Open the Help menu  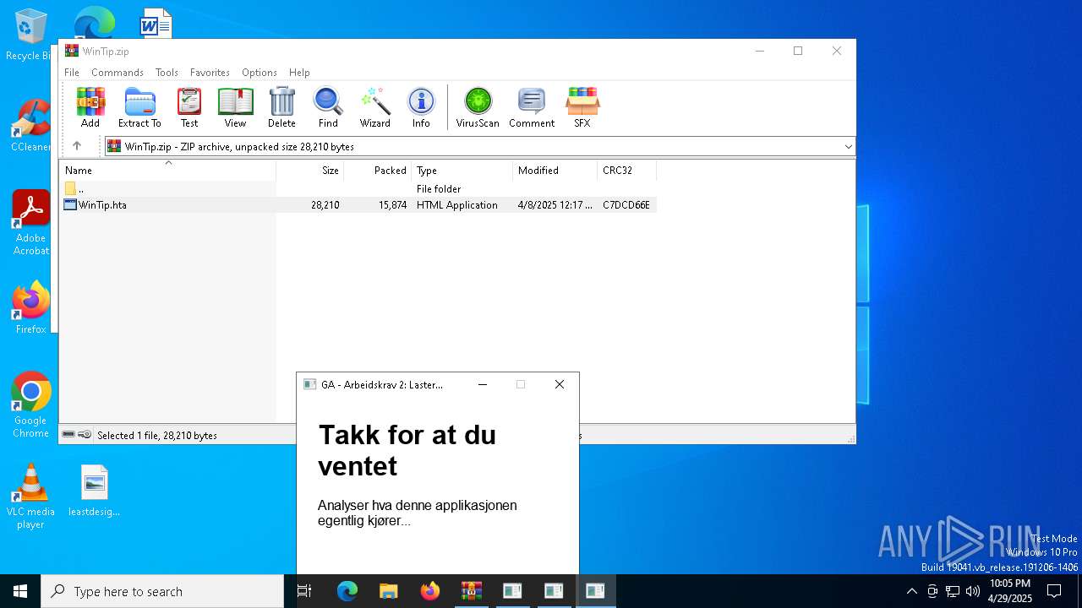pyautogui.click(x=299, y=73)
